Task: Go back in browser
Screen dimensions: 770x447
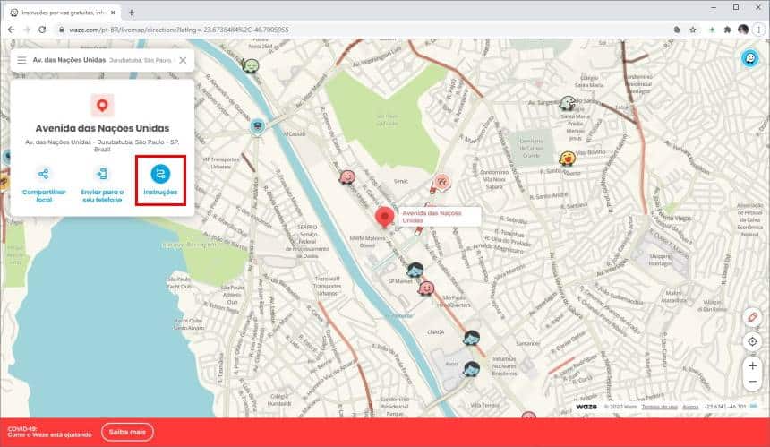Action: [x=11, y=30]
